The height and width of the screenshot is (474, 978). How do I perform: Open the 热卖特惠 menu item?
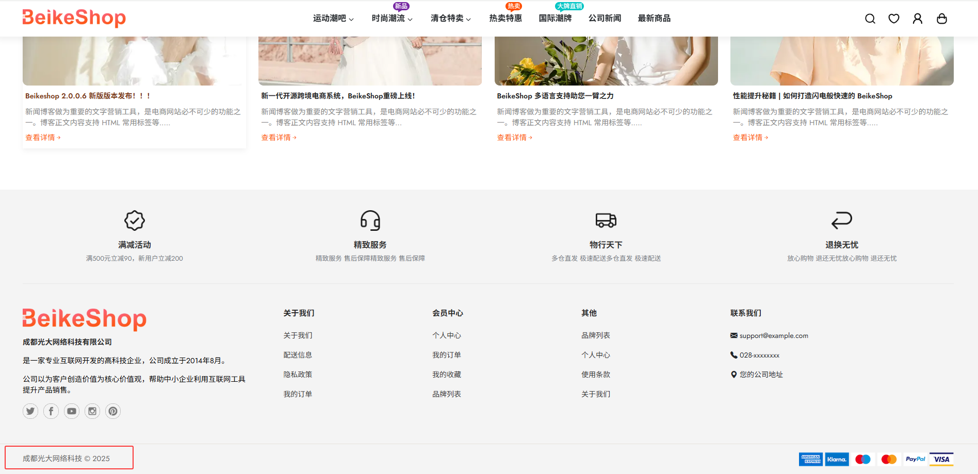point(506,19)
